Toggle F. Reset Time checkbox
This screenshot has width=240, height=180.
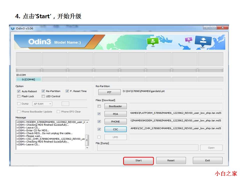67,91
